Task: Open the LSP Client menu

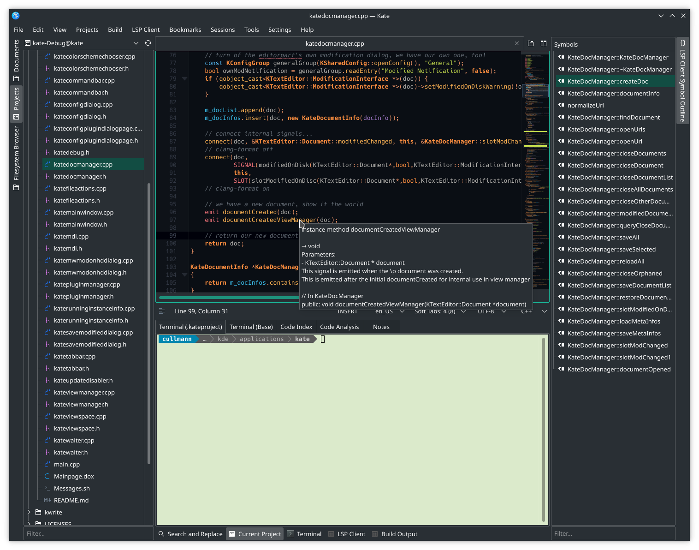Action: click(146, 30)
